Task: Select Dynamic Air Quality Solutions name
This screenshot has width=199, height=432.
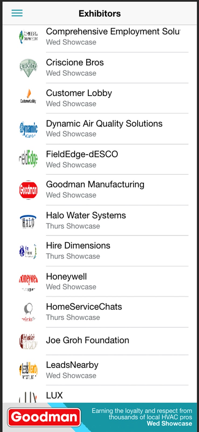Action: point(104,124)
